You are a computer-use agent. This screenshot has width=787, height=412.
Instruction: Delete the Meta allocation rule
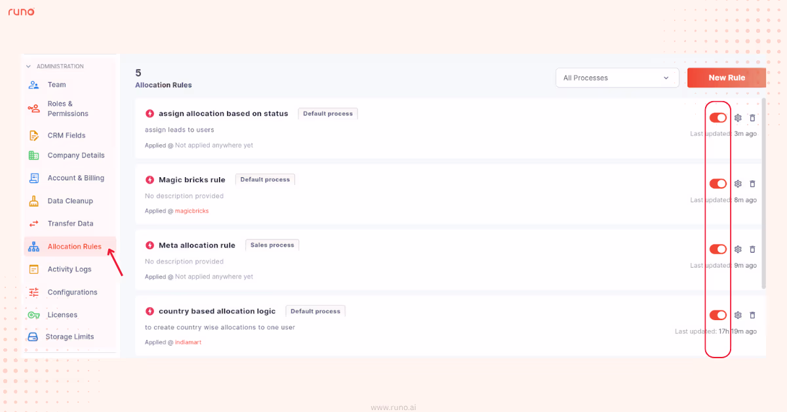[752, 249]
